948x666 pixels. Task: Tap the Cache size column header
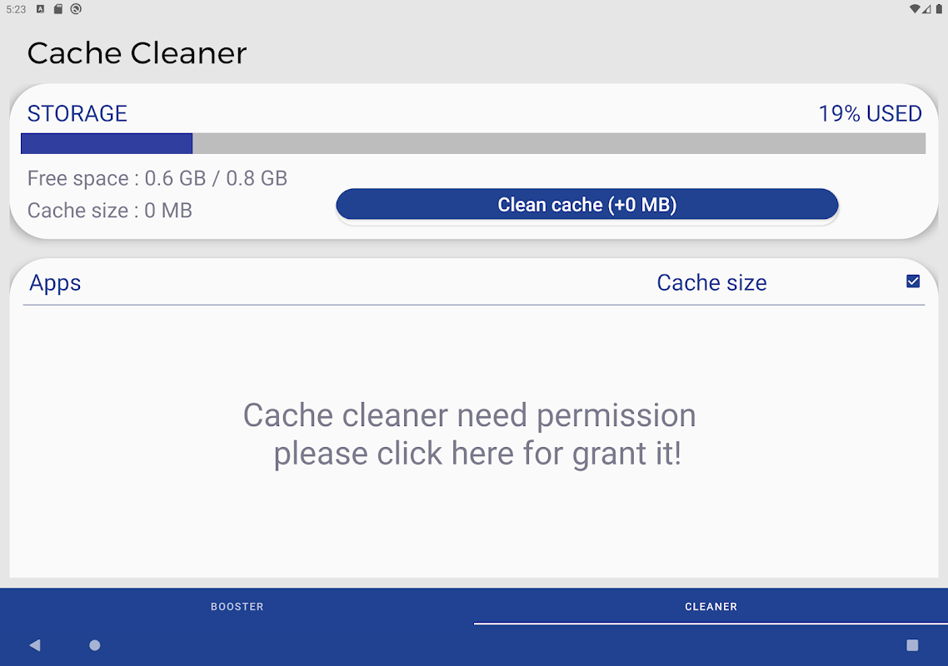pos(711,283)
